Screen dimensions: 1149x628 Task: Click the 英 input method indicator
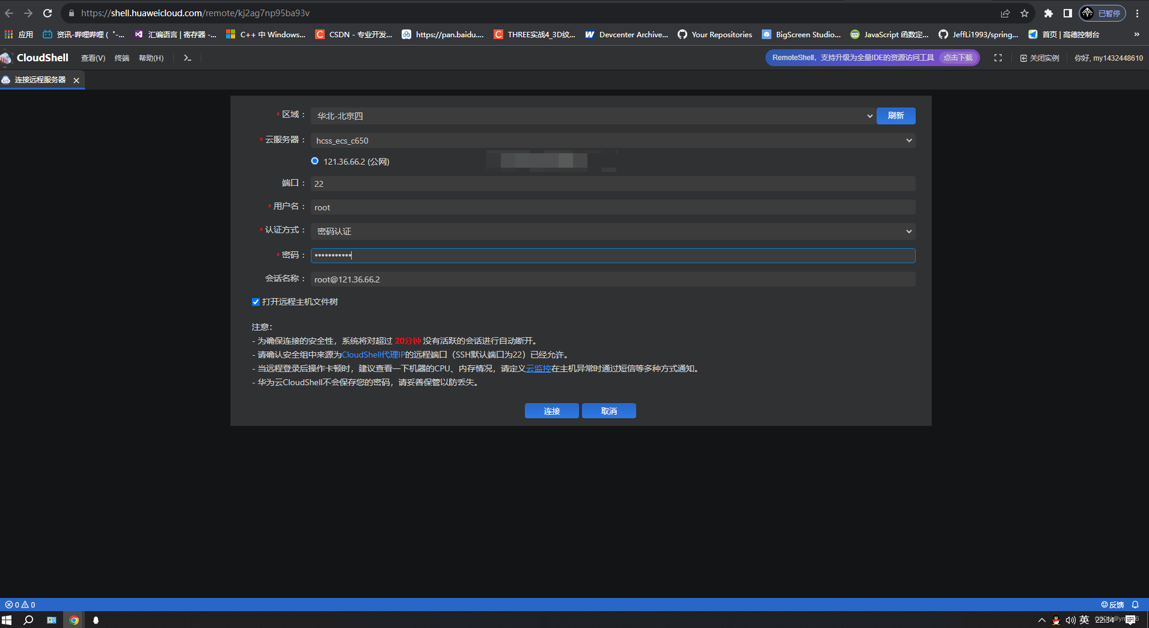point(1084,620)
